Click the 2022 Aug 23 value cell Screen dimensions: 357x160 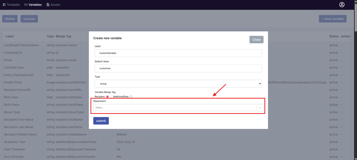(x=126, y=142)
